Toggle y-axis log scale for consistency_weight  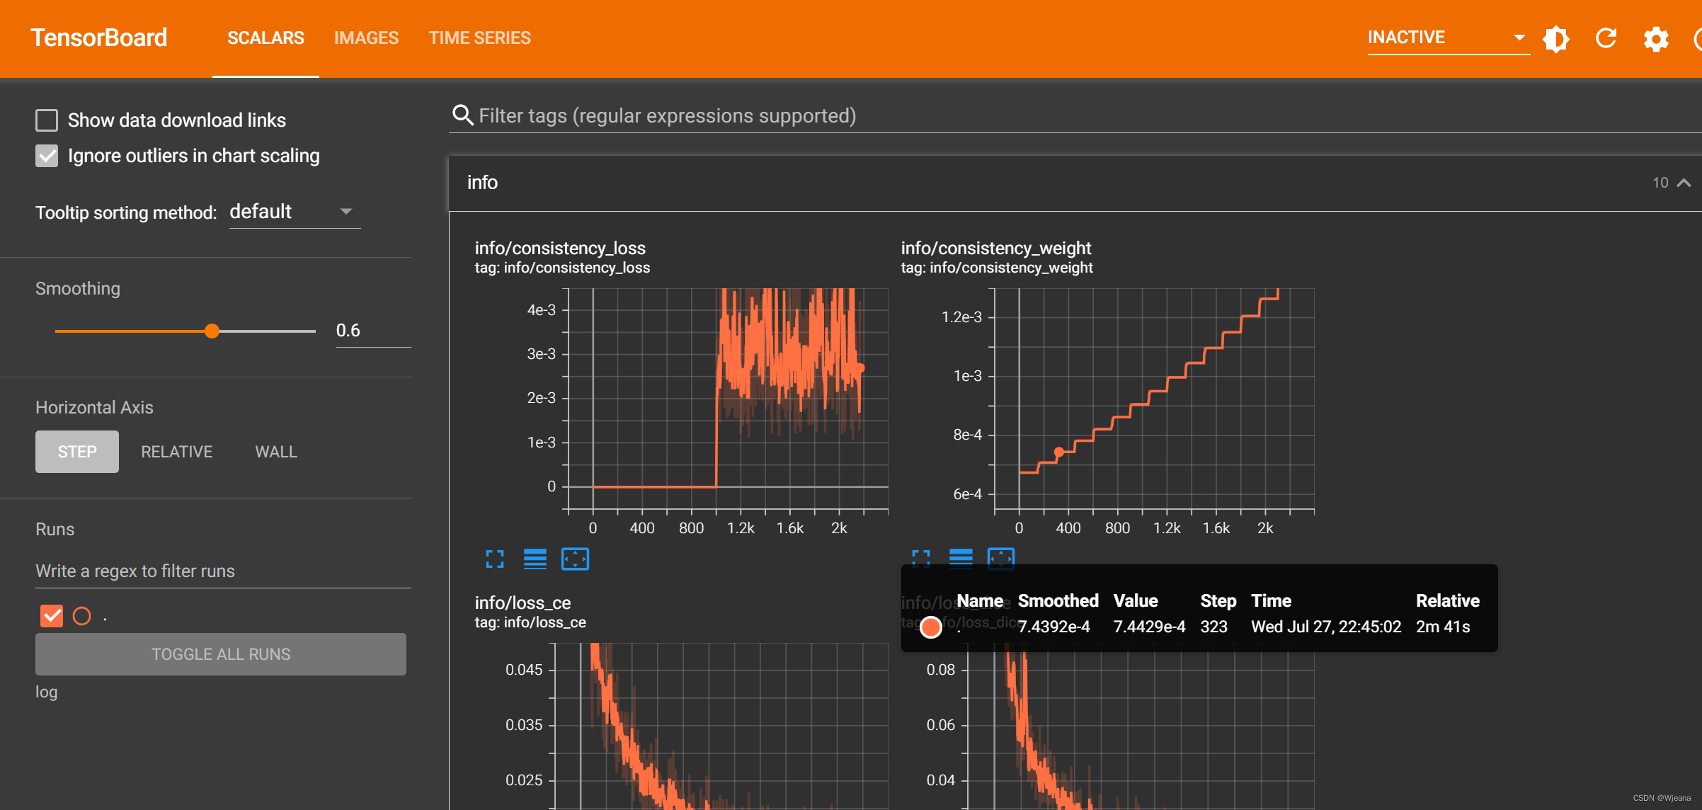coord(961,558)
